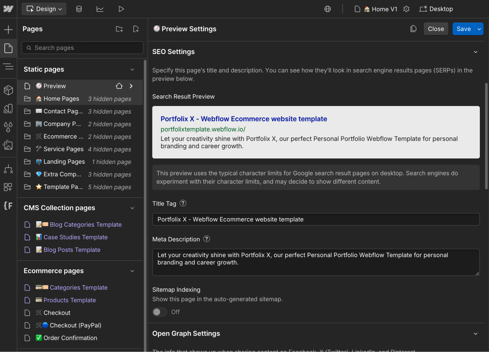
Task: Open the Webflow logo menu
Action: [8, 9]
